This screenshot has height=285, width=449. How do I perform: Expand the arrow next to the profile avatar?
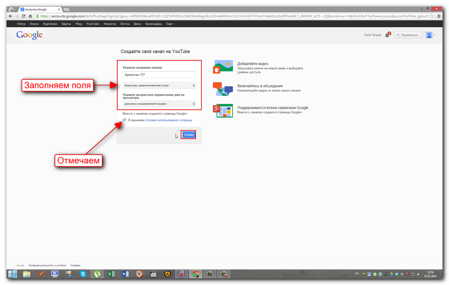434,35
